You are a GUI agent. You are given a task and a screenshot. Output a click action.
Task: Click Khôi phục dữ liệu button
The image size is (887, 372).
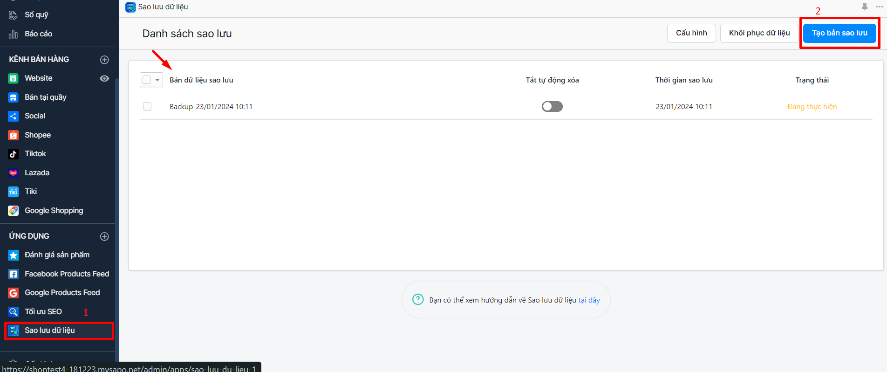pos(759,33)
